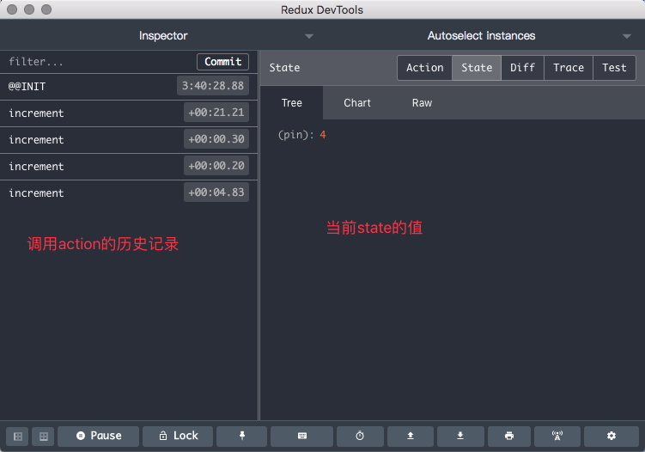
Task: Focus the filter... input field
Action: pyautogui.click(x=99, y=62)
